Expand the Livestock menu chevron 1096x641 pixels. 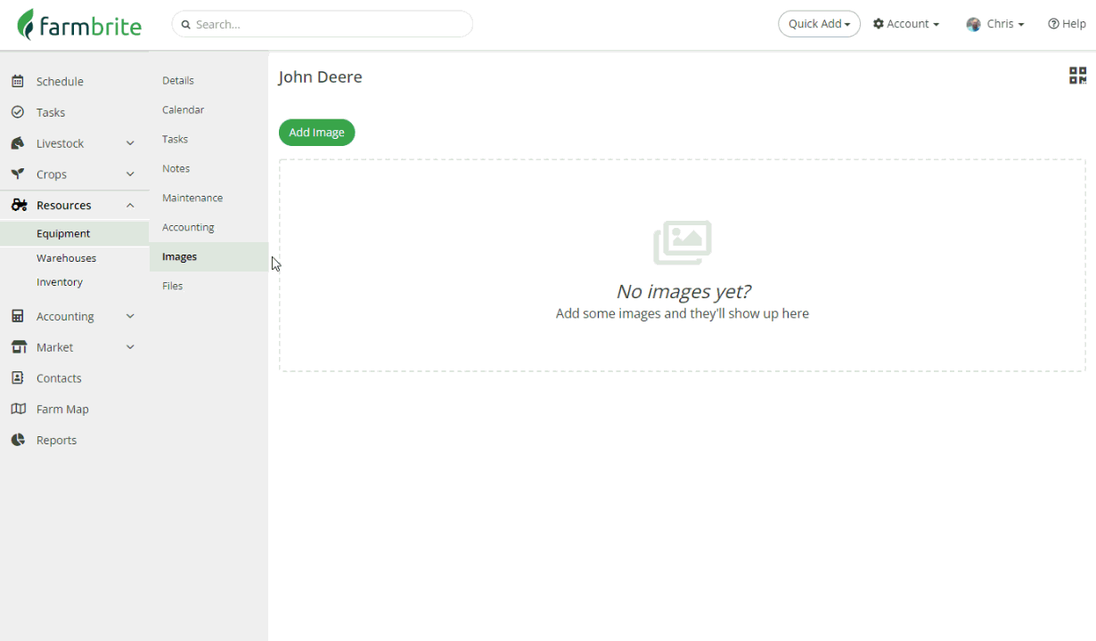coord(130,143)
